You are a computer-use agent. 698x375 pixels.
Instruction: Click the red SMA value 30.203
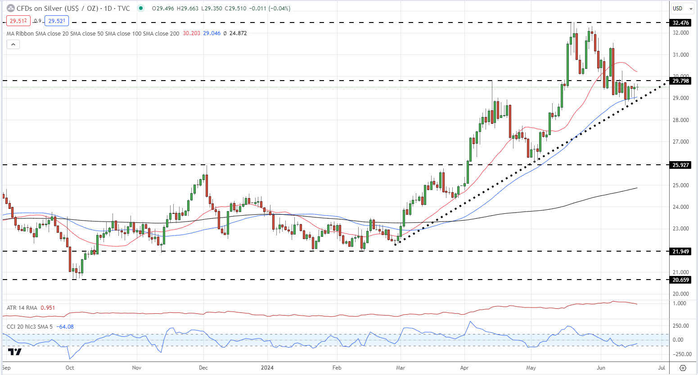[192, 33]
